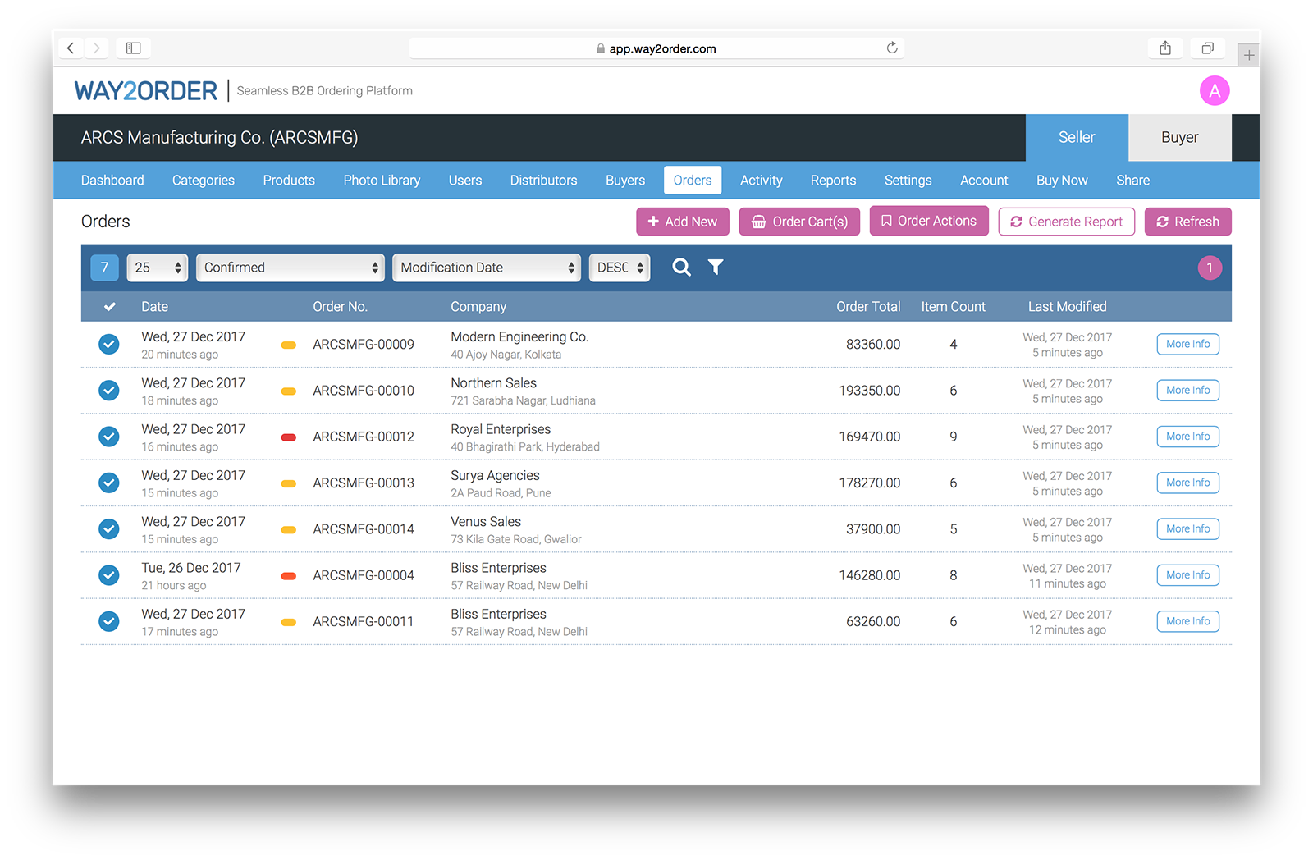Switch to Buyer mode

[1179, 138]
